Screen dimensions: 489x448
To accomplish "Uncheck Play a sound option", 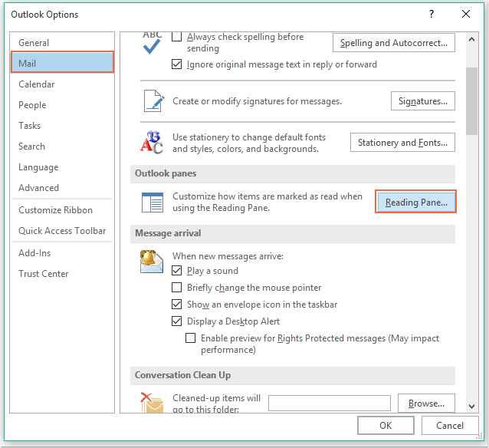I will point(177,271).
